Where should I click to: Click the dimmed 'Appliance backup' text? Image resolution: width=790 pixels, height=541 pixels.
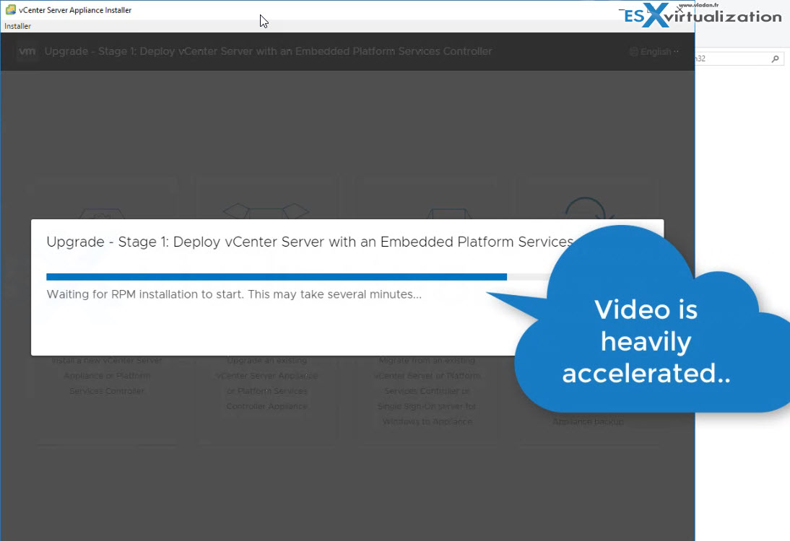coord(588,422)
